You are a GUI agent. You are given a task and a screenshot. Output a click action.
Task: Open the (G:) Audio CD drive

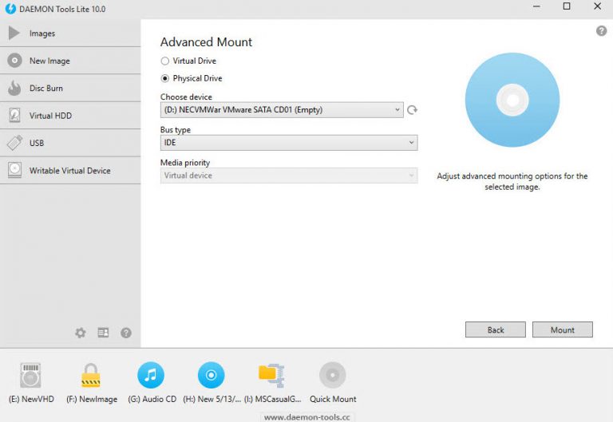(151, 375)
